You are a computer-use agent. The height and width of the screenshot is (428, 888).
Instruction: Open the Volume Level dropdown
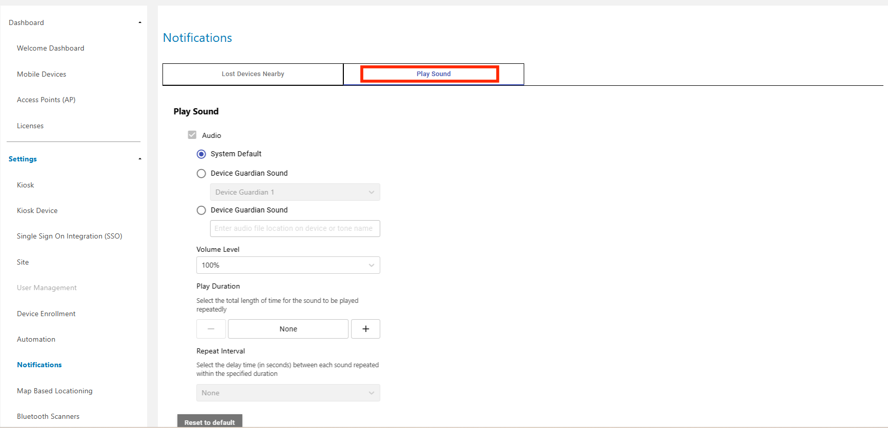(288, 265)
